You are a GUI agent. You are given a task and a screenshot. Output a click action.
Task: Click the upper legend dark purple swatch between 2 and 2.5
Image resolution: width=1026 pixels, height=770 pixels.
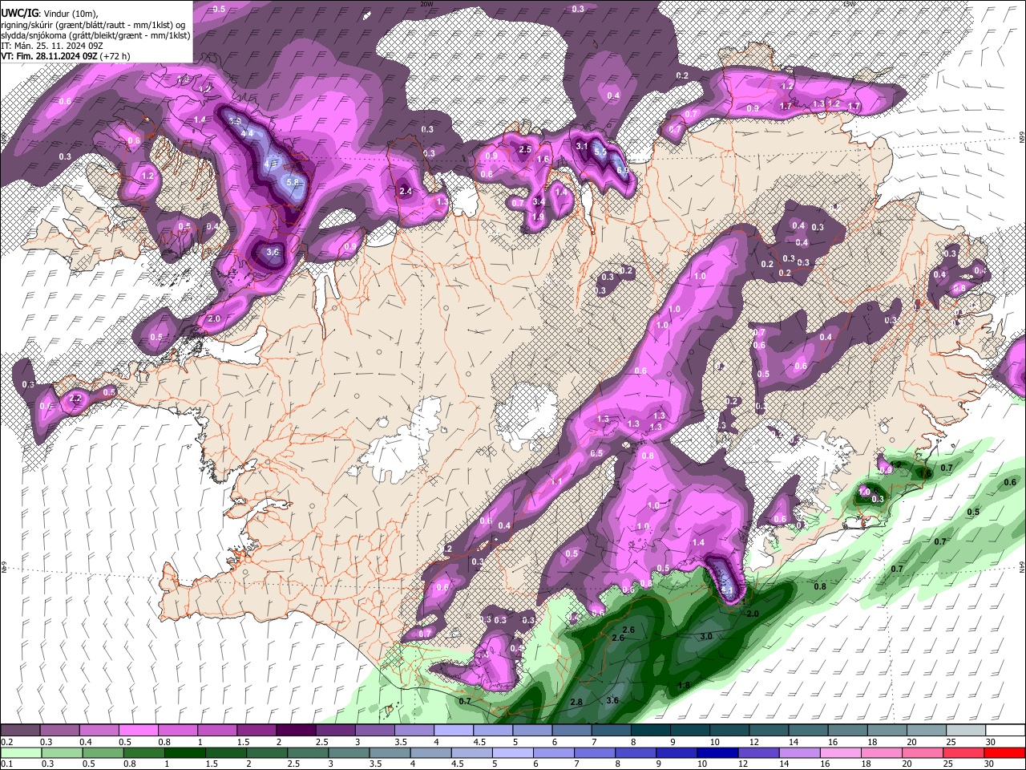(x=296, y=731)
